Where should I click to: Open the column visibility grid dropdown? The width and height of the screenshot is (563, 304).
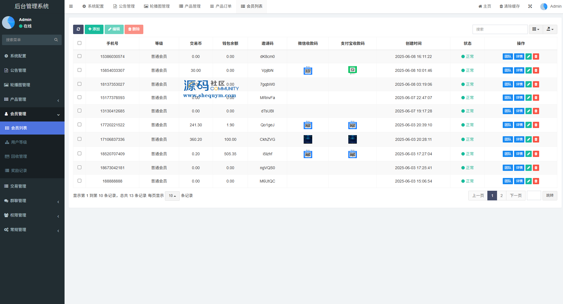[536, 29]
